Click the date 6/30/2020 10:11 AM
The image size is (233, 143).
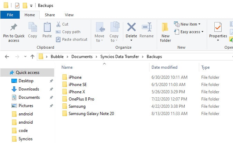169,77
